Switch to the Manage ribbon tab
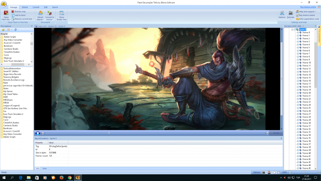 coord(14,7)
